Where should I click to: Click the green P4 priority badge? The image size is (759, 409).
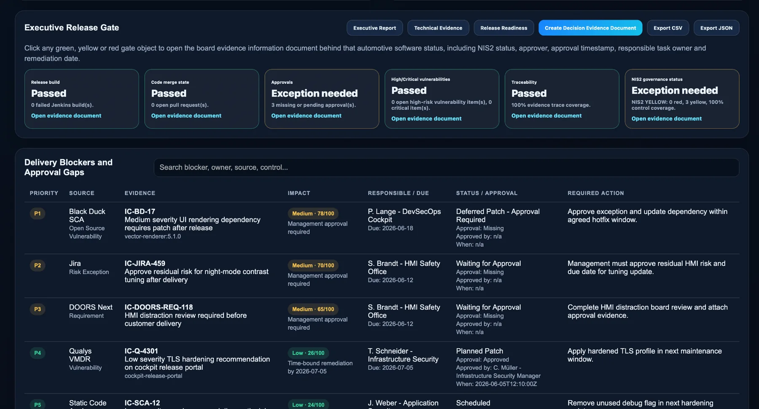pos(38,353)
